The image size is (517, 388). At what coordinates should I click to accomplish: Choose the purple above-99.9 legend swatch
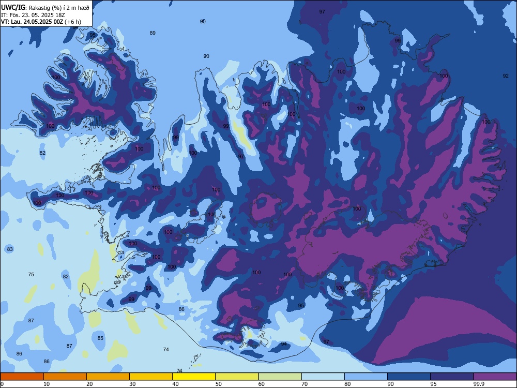pos(495,377)
